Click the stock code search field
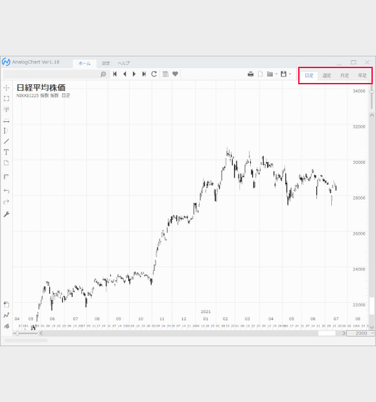Viewport: 376px width, 402px height. pos(51,74)
